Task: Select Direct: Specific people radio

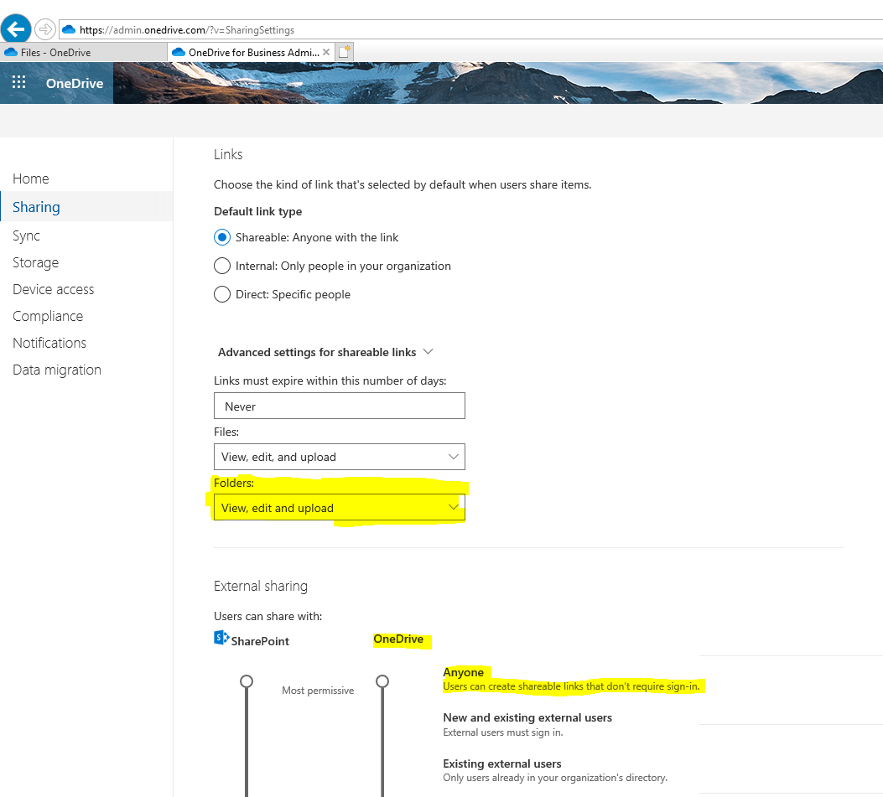Action: pyautogui.click(x=222, y=294)
